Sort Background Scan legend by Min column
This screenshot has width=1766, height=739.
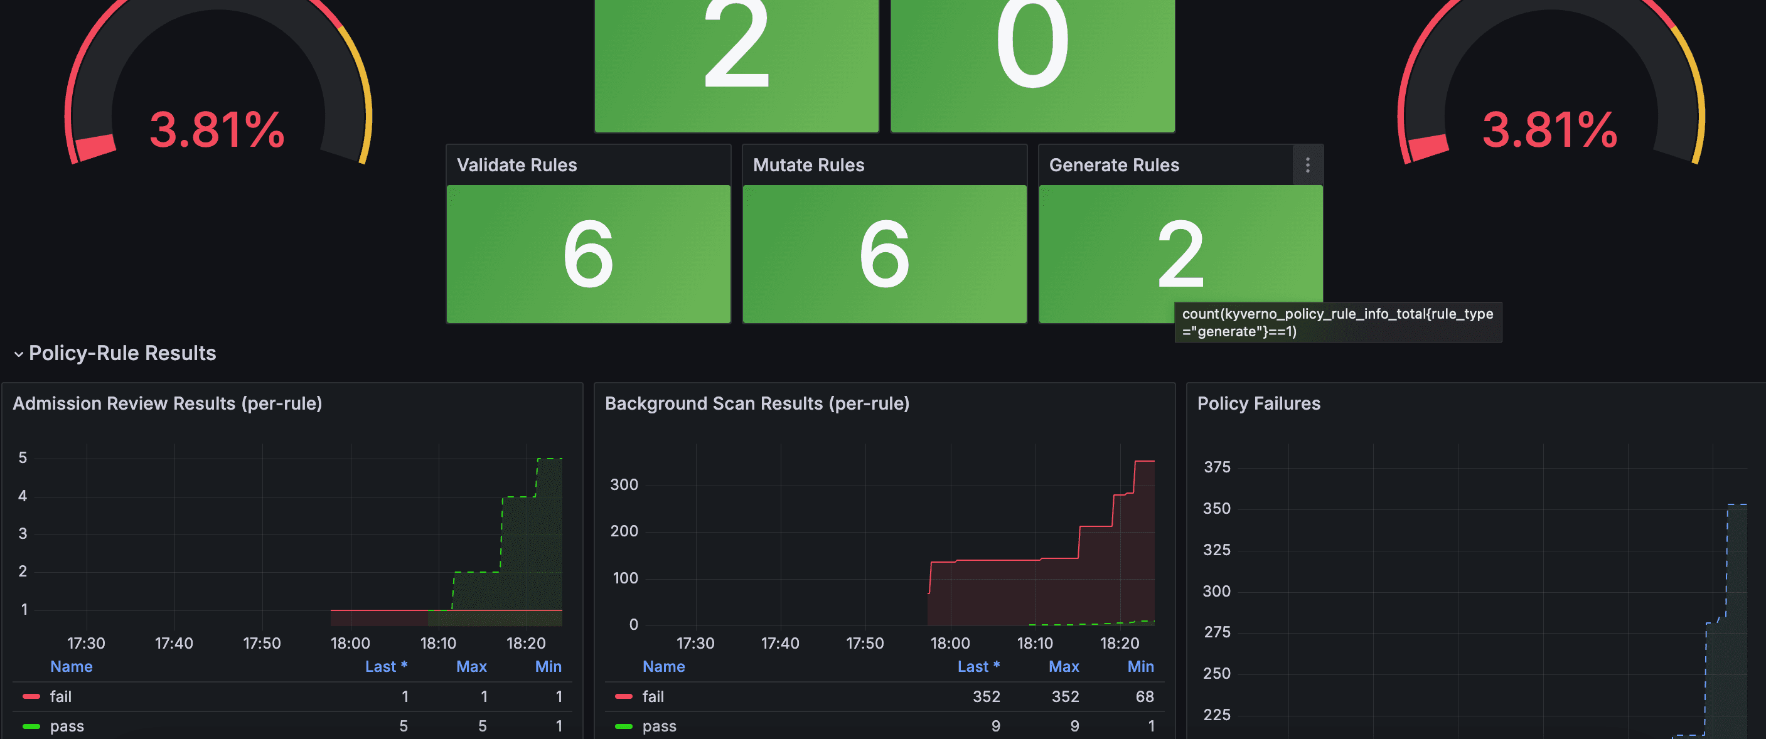click(x=1140, y=666)
